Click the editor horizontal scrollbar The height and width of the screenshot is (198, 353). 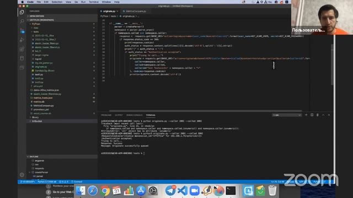point(205,111)
